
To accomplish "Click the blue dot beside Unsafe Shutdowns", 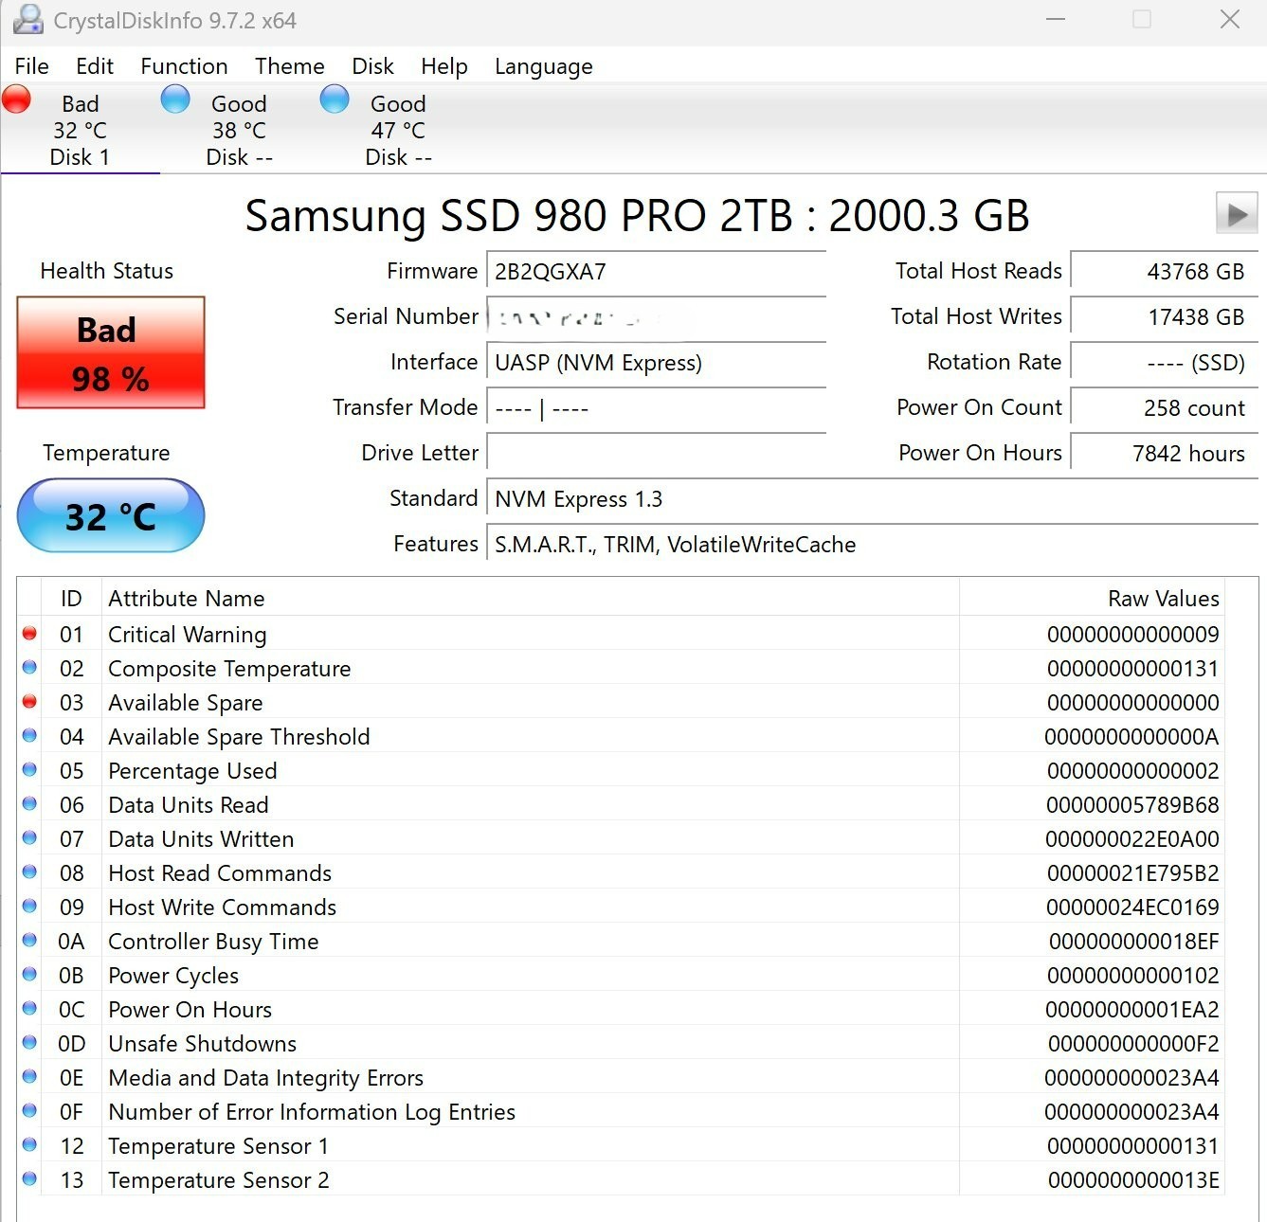I will (x=29, y=1043).
